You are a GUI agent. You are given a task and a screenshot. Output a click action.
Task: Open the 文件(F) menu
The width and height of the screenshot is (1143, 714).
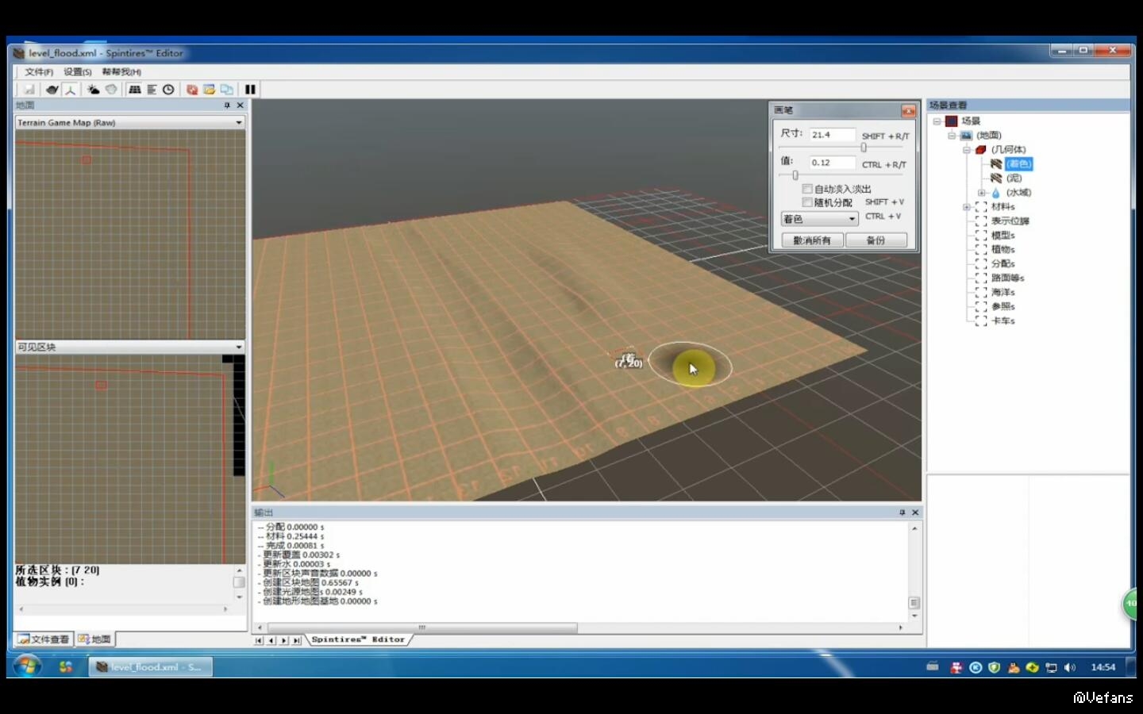[x=38, y=72]
